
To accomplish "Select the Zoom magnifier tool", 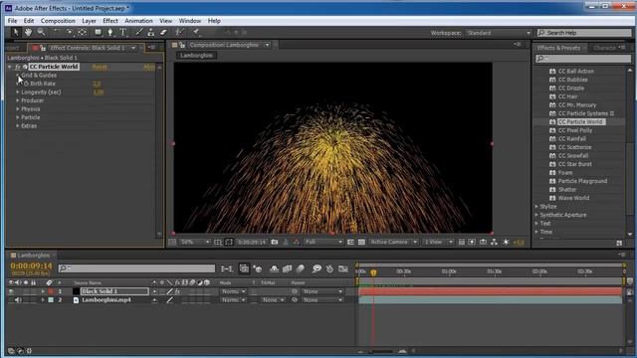I will coord(41,32).
